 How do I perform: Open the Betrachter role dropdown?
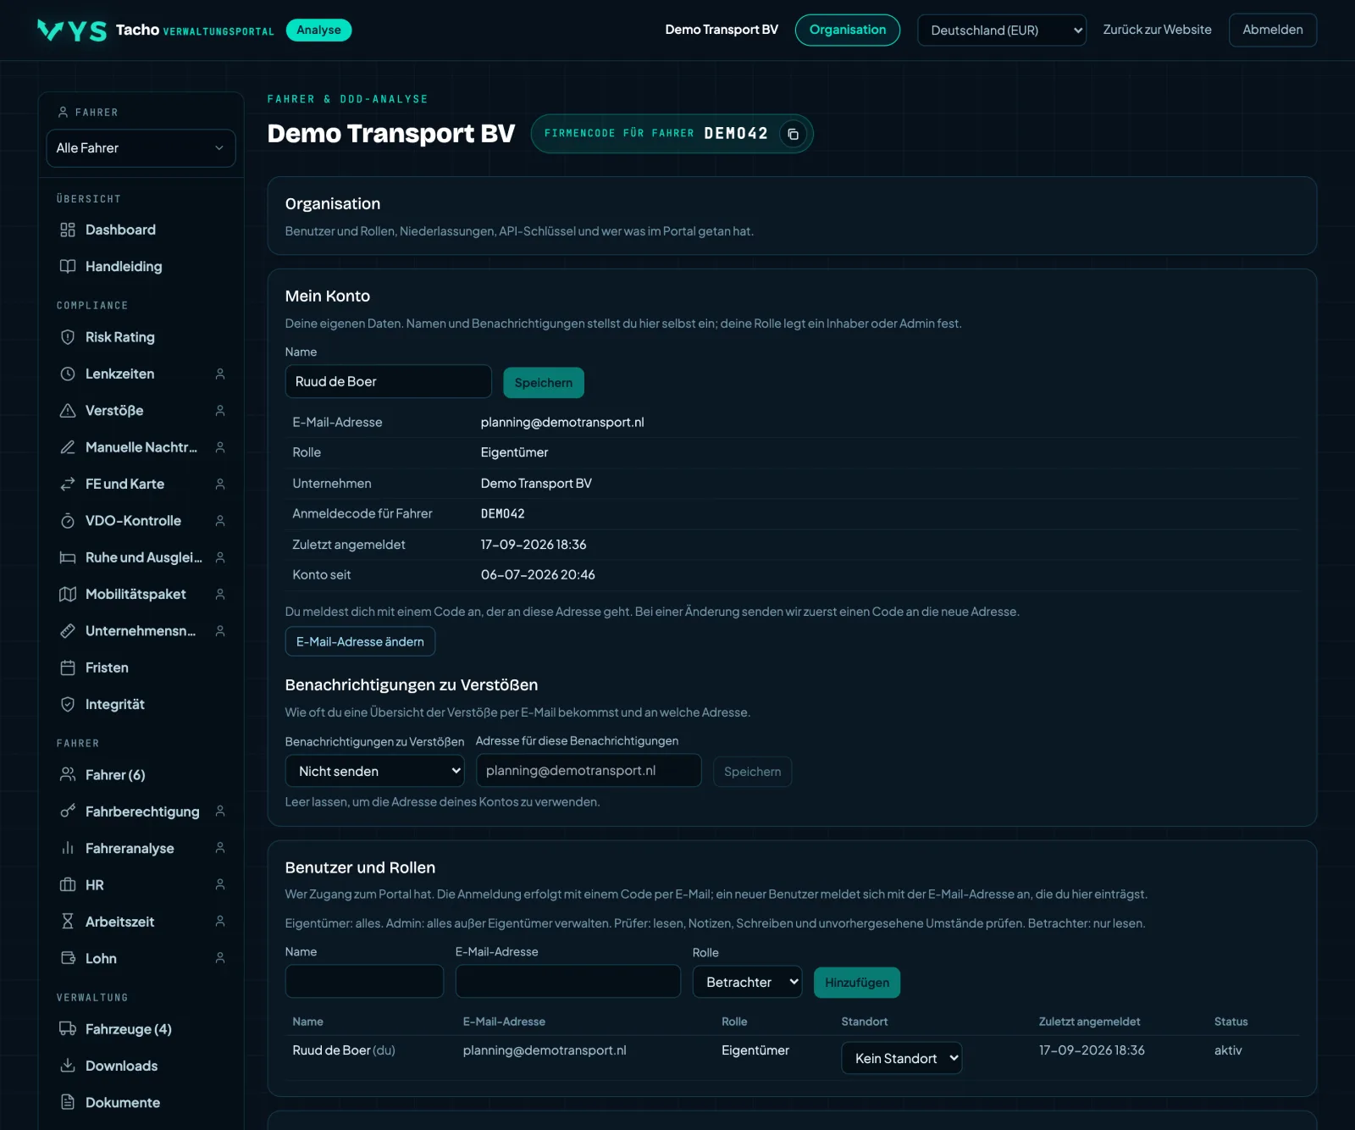(x=747, y=982)
